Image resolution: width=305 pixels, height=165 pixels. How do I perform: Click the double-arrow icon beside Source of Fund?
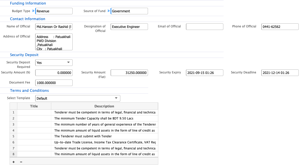point(109,11)
